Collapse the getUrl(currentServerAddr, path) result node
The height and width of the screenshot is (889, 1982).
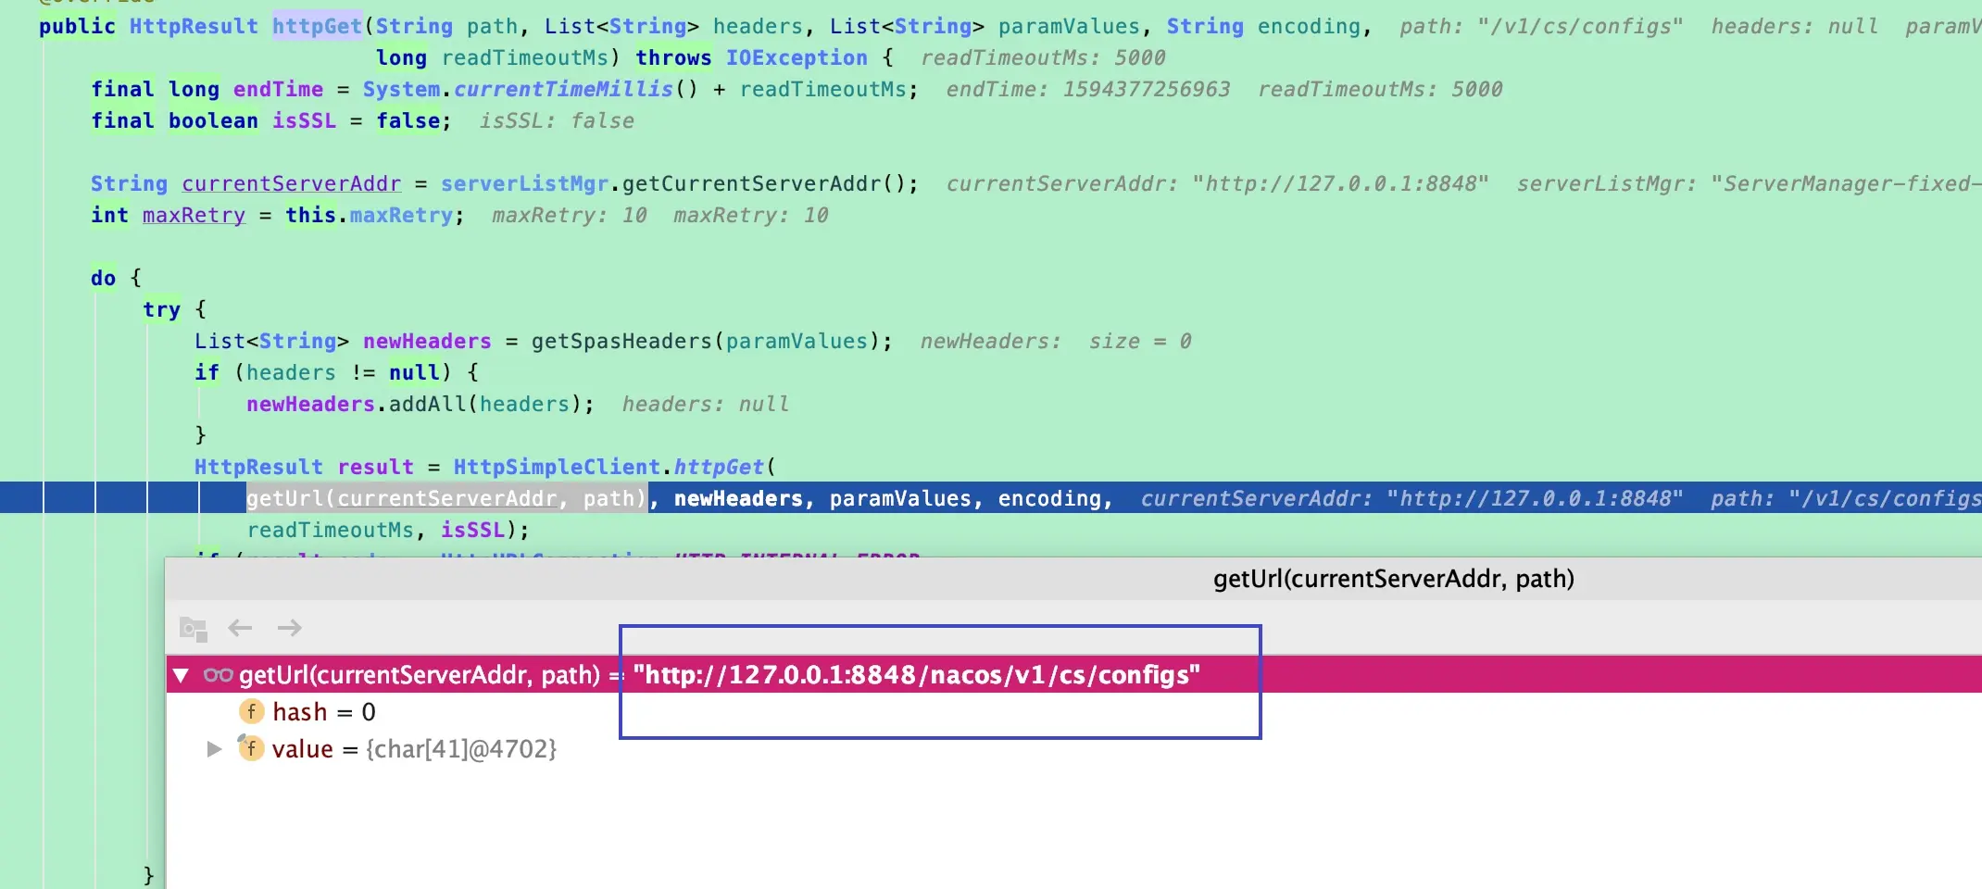point(182,675)
